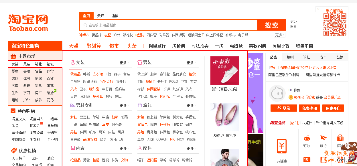The image size is (357, 166).
Task: Click the high-heel icon beside 男鞋女鞋
Action: click(x=73, y=105)
